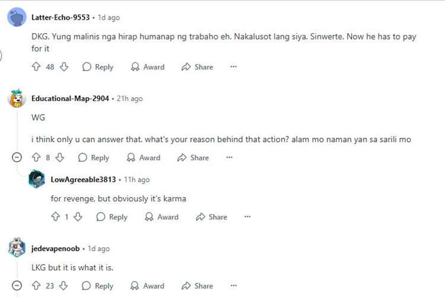The height and width of the screenshot is (297, 445).
Task: Reply to Latter-Echo-9553's comment
Action: [98, 67]
